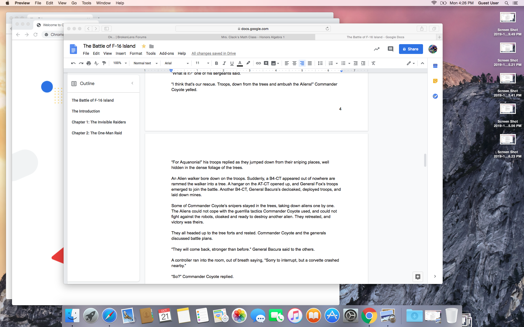The width and height of the screenshot is (524, 327).
Task: Click the Explore button
Action: [x=418, y=277]
